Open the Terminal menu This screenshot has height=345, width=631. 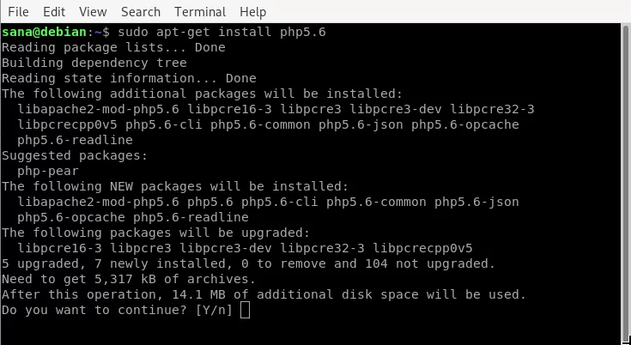[x=200, y=12]
